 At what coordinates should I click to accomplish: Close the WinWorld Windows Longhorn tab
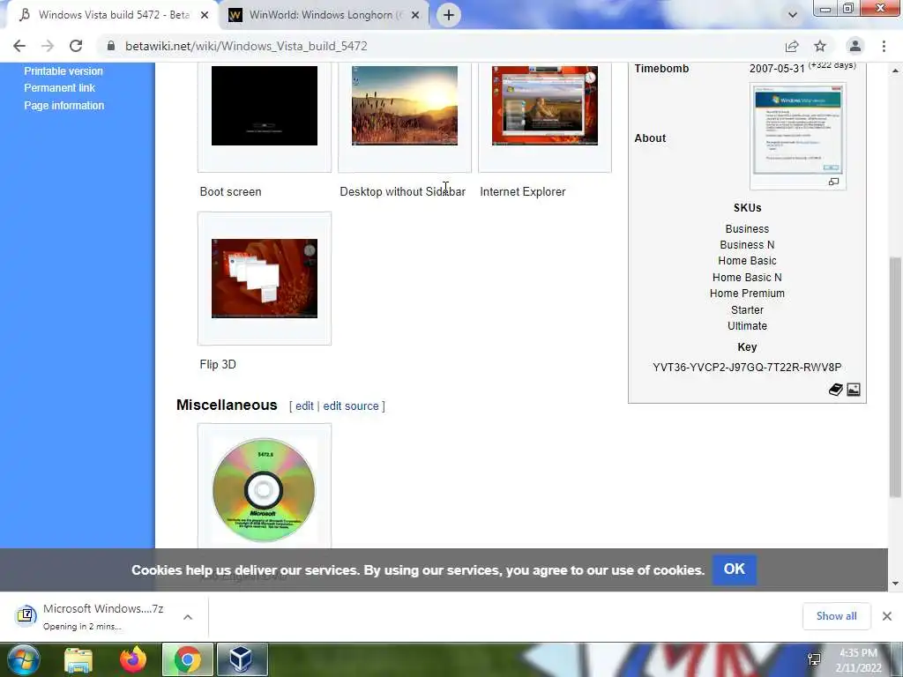[415, 16]
